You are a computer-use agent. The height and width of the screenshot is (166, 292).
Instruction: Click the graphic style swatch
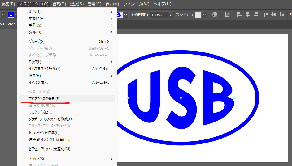coord(198,15)
